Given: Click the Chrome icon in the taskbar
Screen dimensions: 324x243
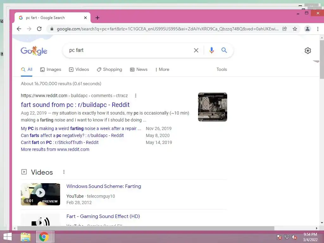Looking at the screenshot, I should (44, 237).
